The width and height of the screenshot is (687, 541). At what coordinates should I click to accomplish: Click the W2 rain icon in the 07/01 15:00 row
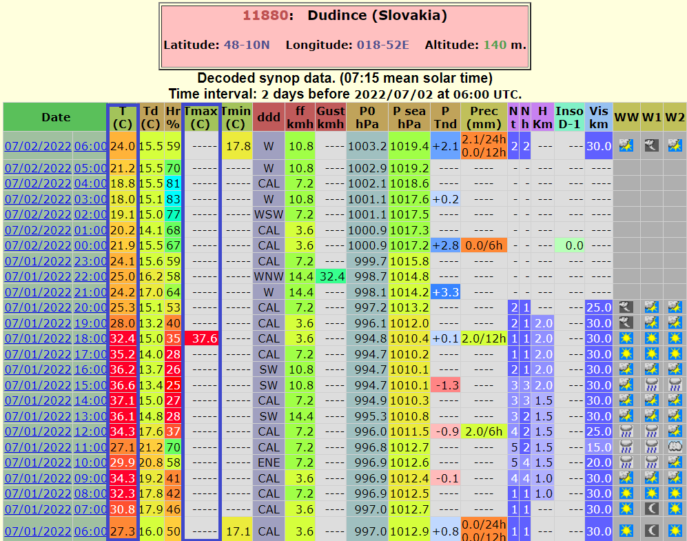pyautogui.click(x=675, y=385)
